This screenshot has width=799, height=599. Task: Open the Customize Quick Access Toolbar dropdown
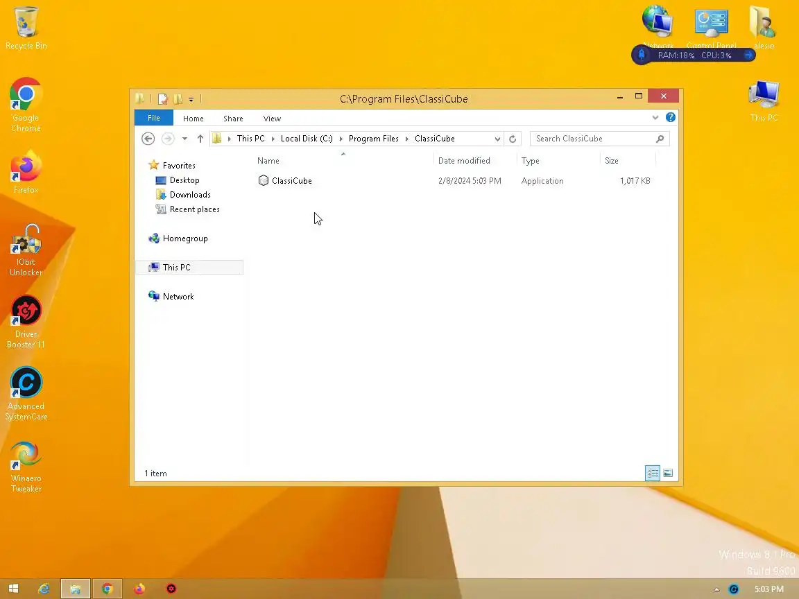tap(191, 99)
